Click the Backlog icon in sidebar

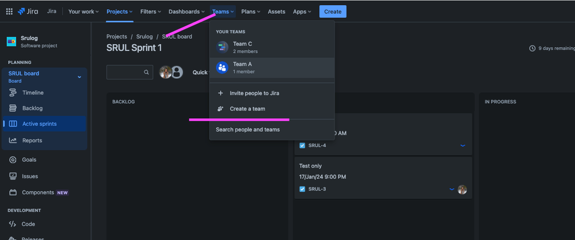[x=13, y=108]
